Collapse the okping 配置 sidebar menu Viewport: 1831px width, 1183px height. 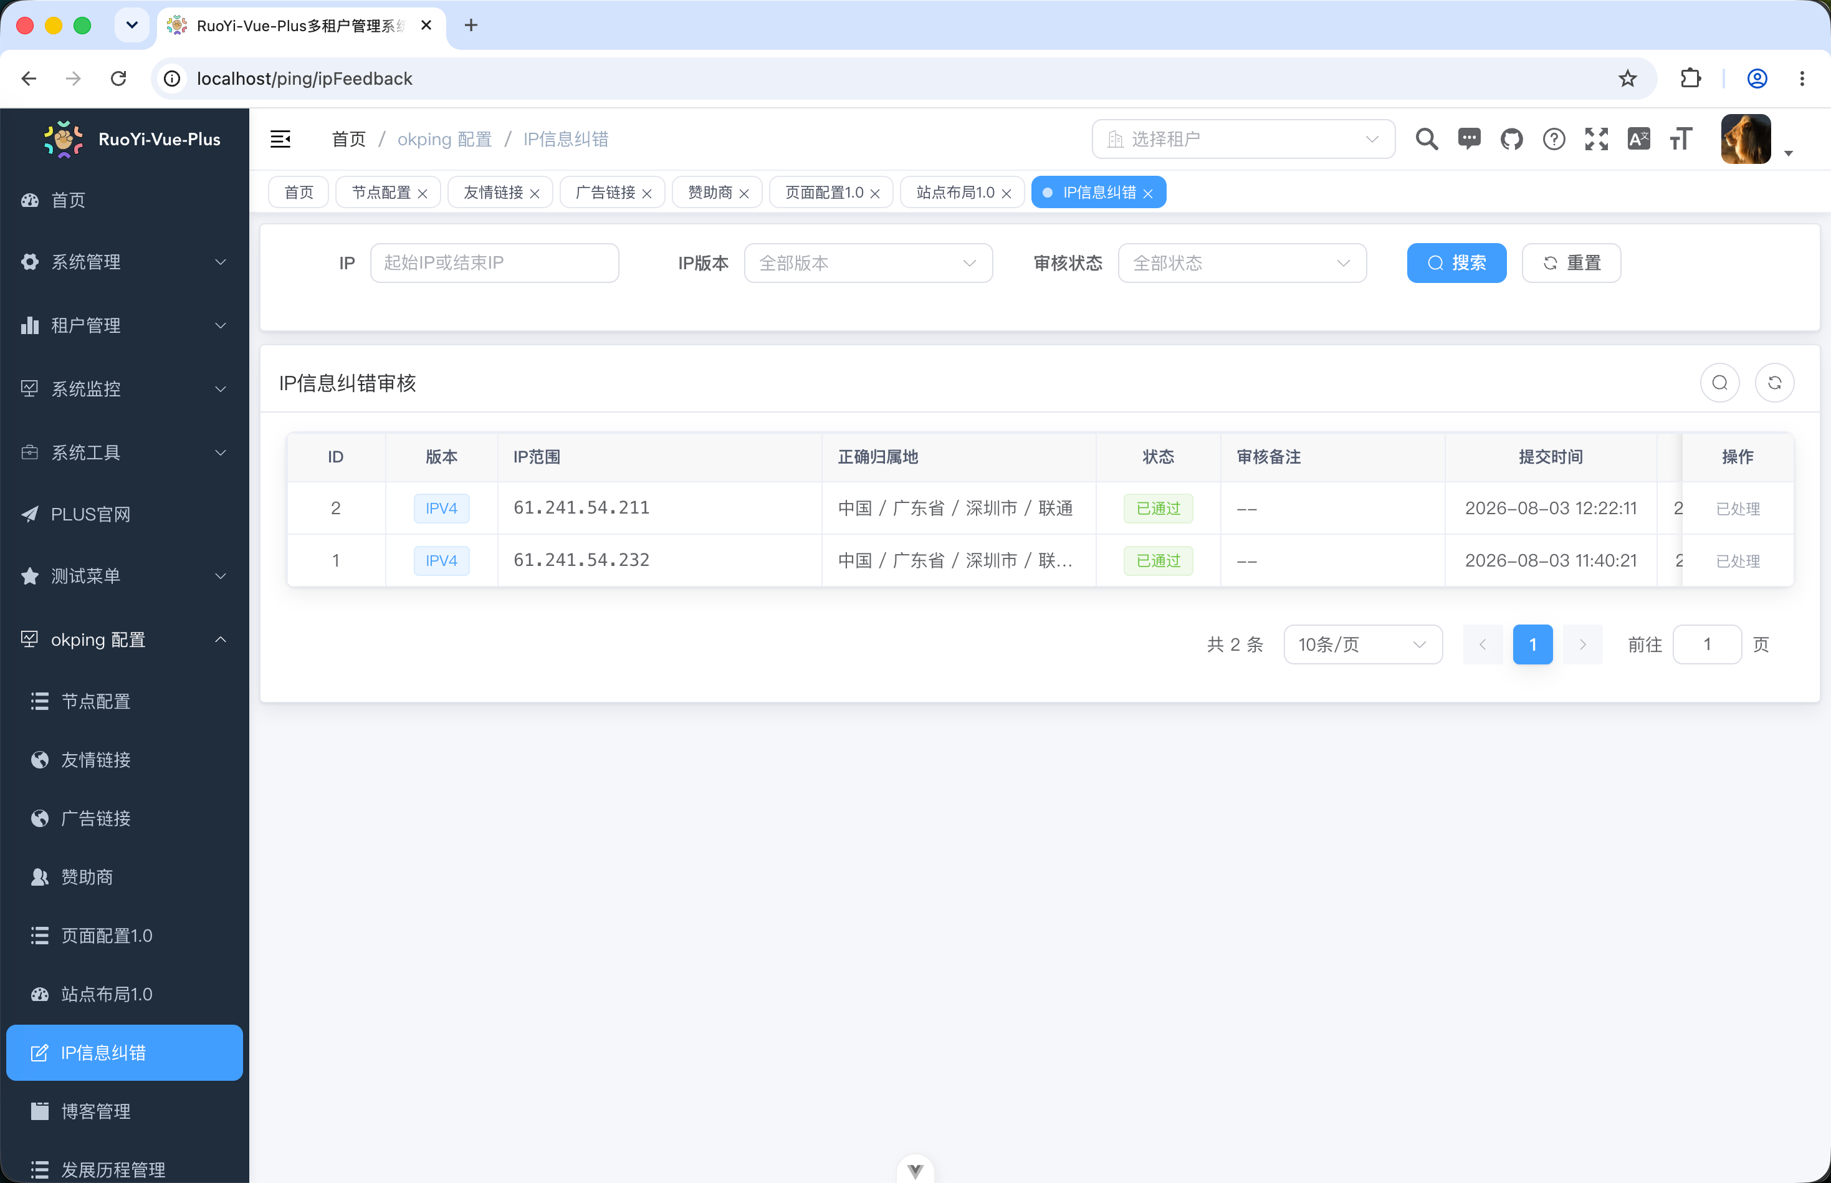(125, 640)
